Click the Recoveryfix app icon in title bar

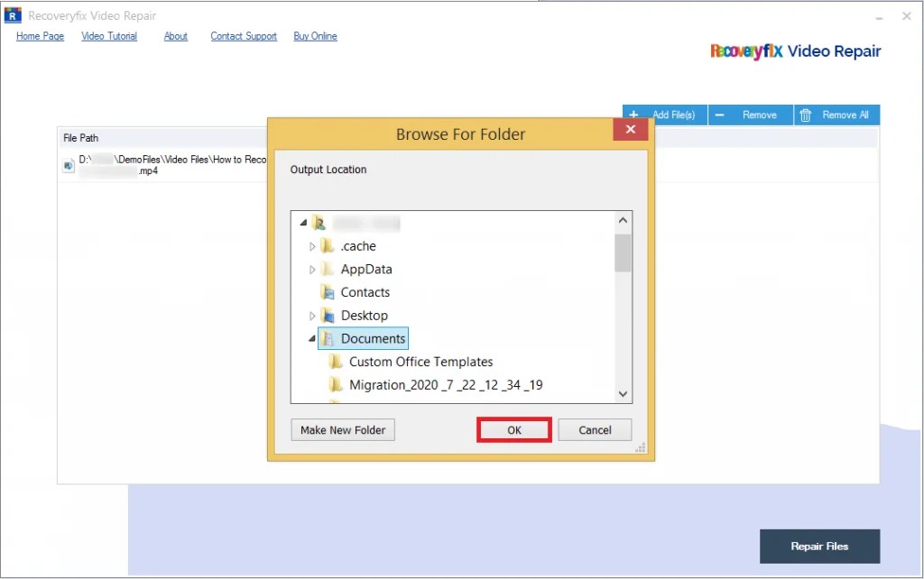pyautogui.click(x=13, y=15)
